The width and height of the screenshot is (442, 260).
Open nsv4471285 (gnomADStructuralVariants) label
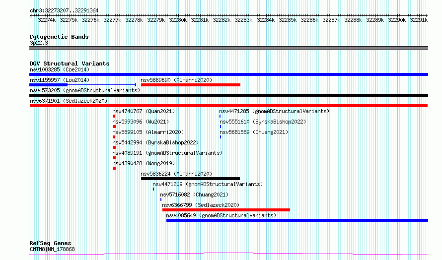point(274,111)
